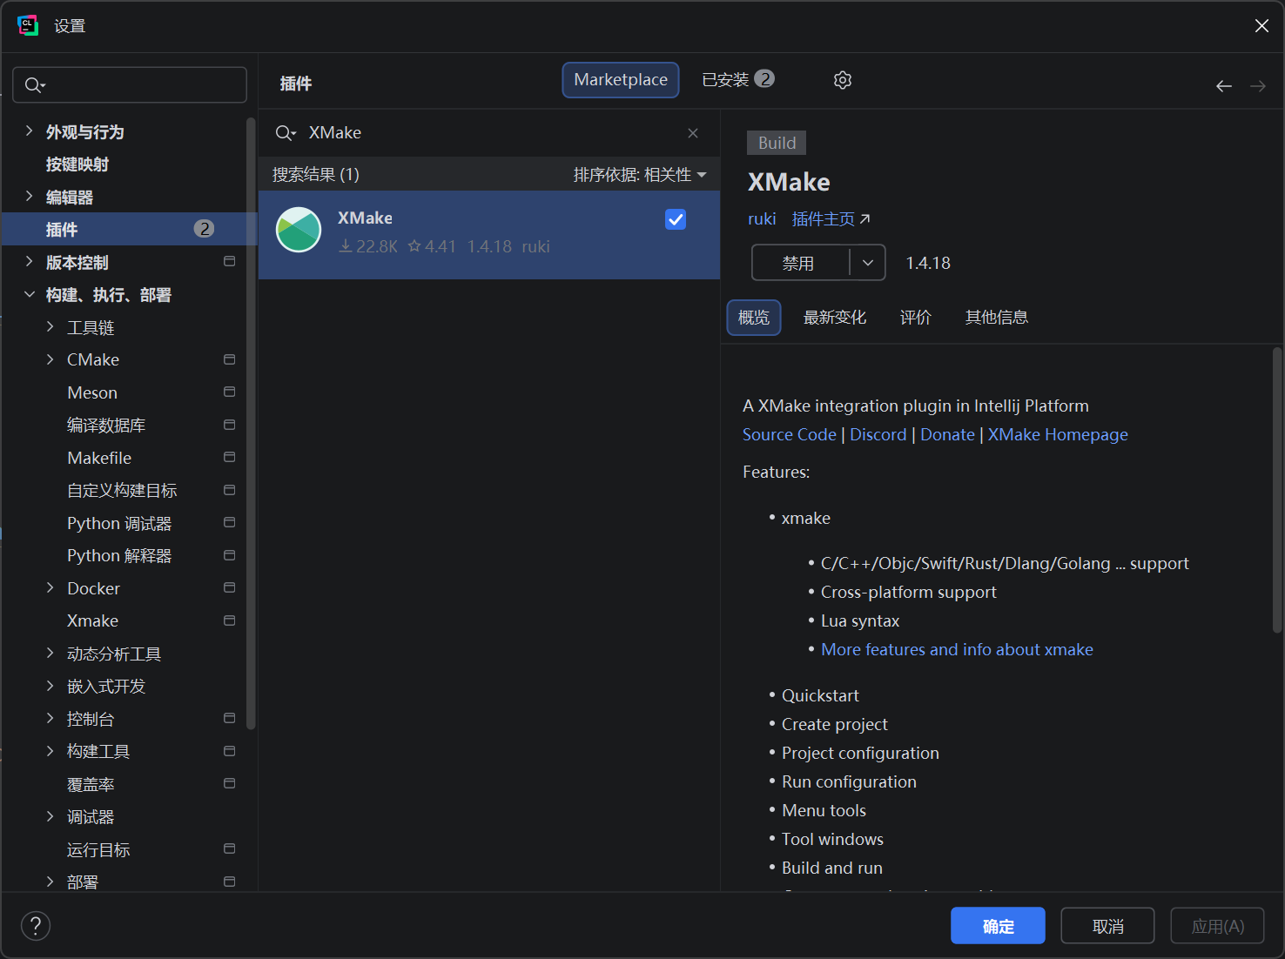Open the plugin settings gear menu
Viewport: 1285px width, 959px height.
(x=842, y=80)
